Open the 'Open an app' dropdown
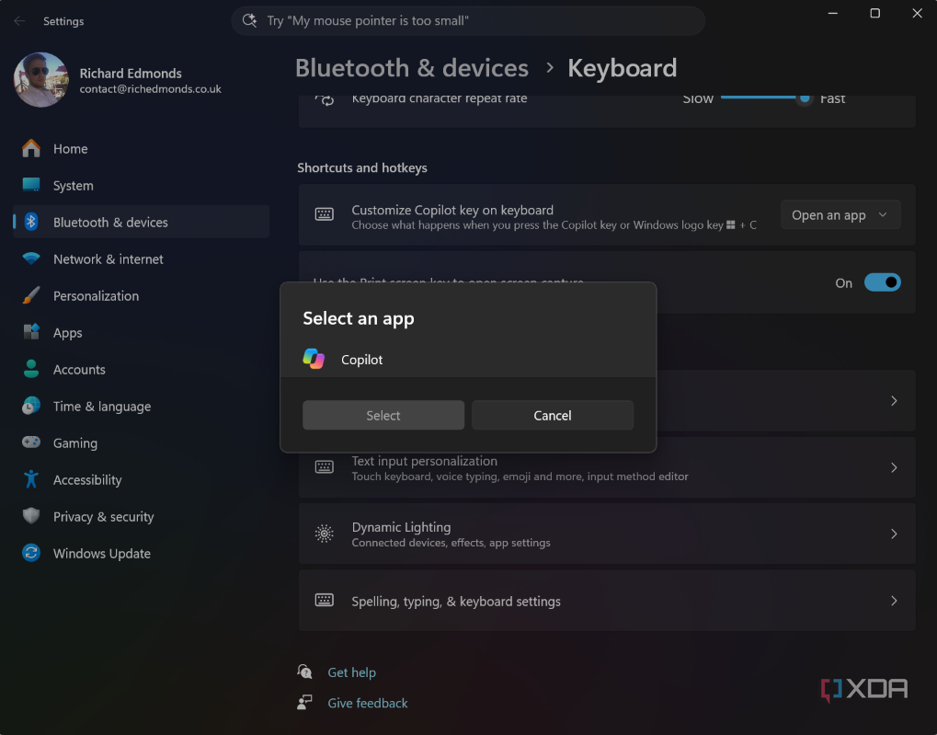This screenshot has height=735, width=937. pyautogui.click(x=840, y=214)
